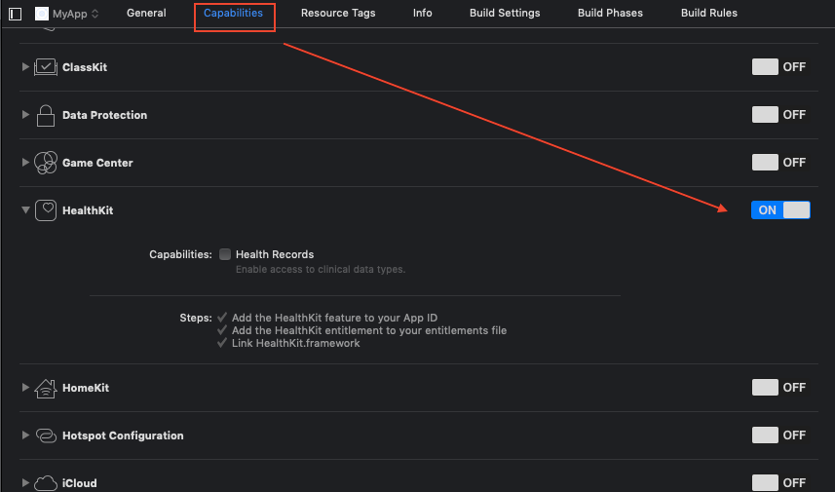Click 'Add the HealthKit entitlement to your entitlements file'

tap(369, 330)
